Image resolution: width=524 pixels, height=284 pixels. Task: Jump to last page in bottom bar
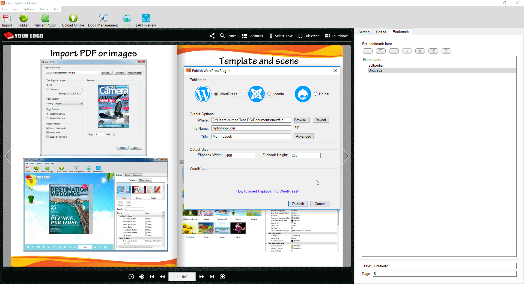click(x=212, y=277)
